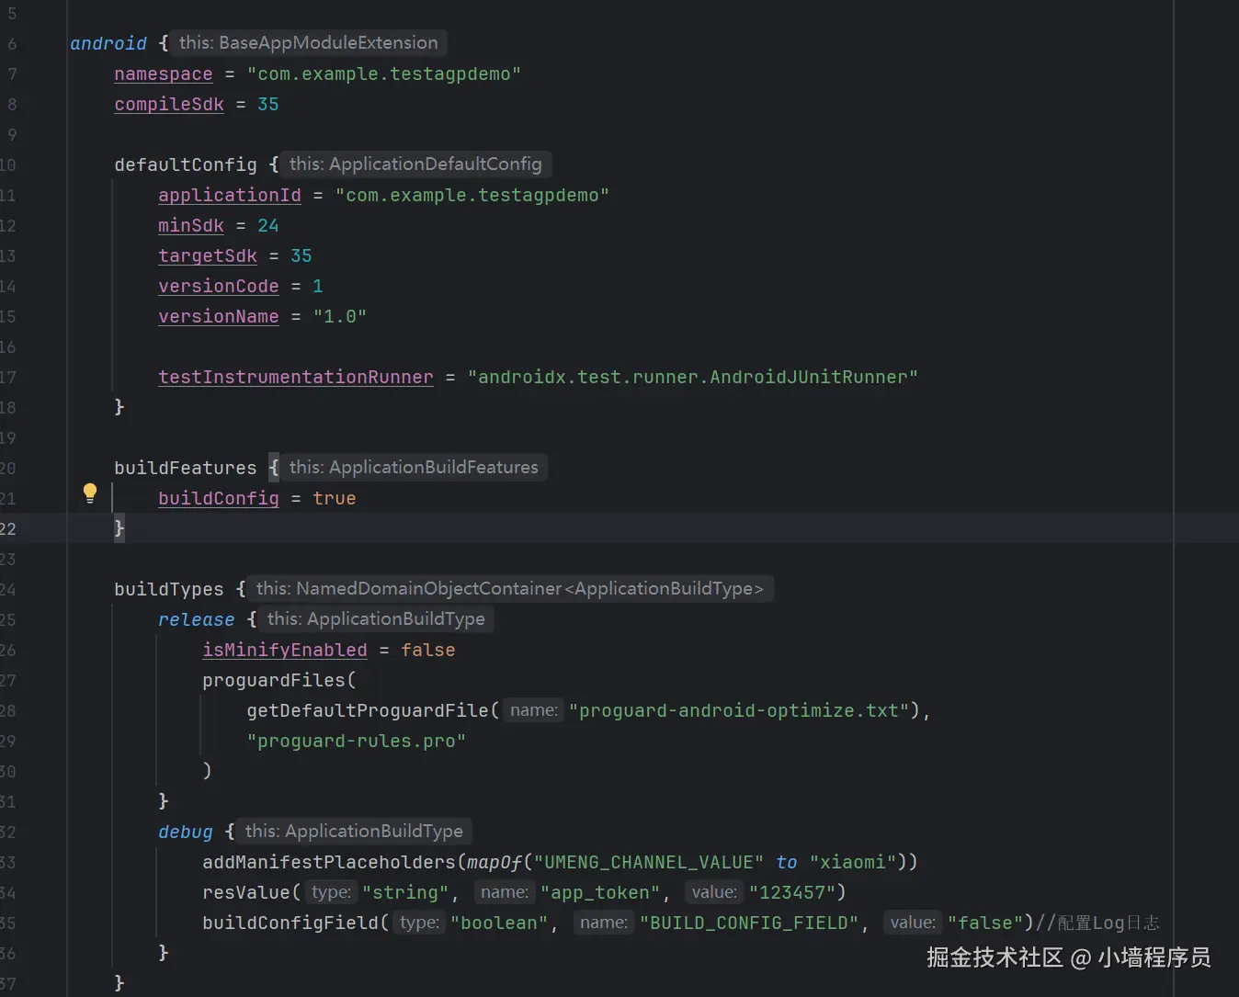Screen dimensions: 1239x997
Task: Click the 'mapOf' function call
Action: point(494,862)
